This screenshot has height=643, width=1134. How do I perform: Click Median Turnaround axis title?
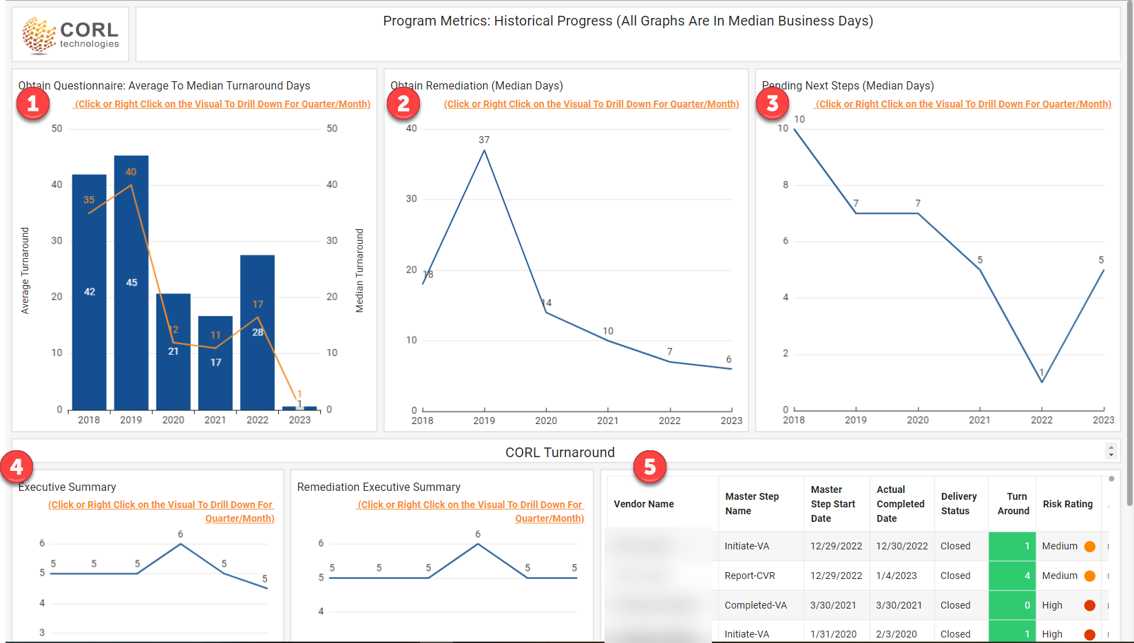pos(359,271)
